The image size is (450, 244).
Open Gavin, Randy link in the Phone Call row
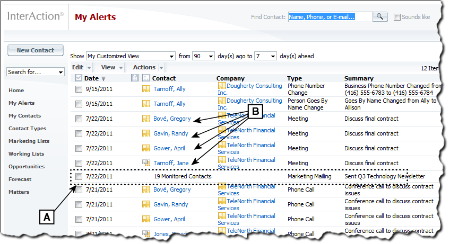(x=171, y=204)
